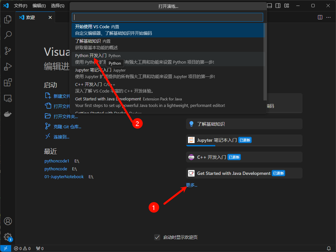This screenshot has width=336, height=252.
Task: Open recent folder pythoncode1
Action: pyautogui.click(x=57, y=161)
